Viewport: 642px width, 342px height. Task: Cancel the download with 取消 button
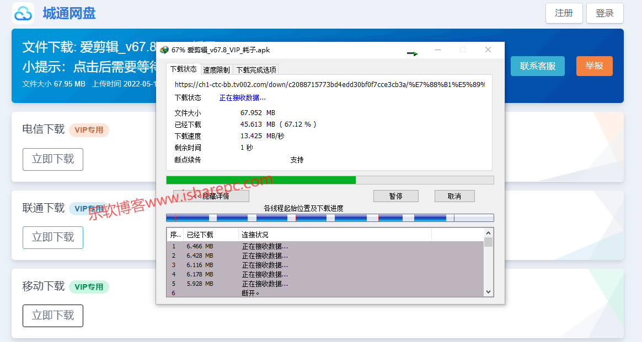coord(454,196)
